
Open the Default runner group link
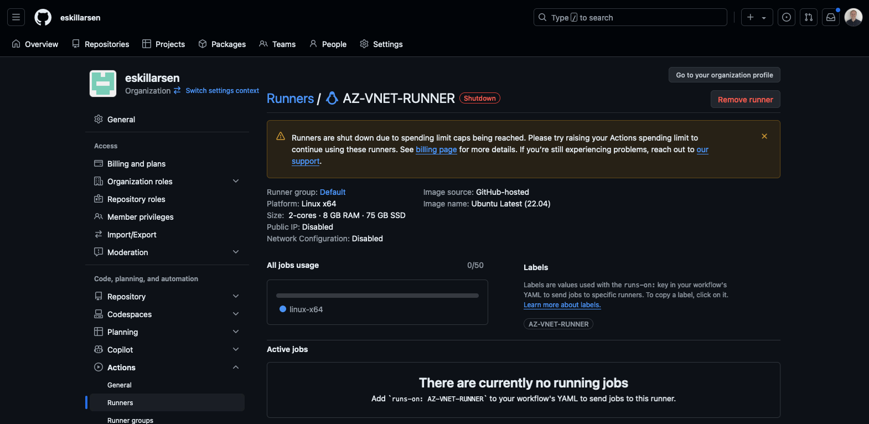click(x=333, y=192)
